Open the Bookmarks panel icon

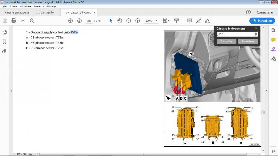click(x=5, y=42)
